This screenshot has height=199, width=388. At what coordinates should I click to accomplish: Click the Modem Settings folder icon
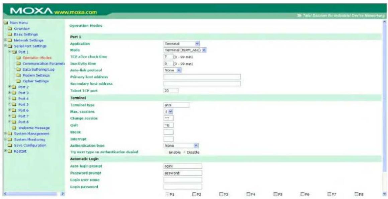pos(18,75)
